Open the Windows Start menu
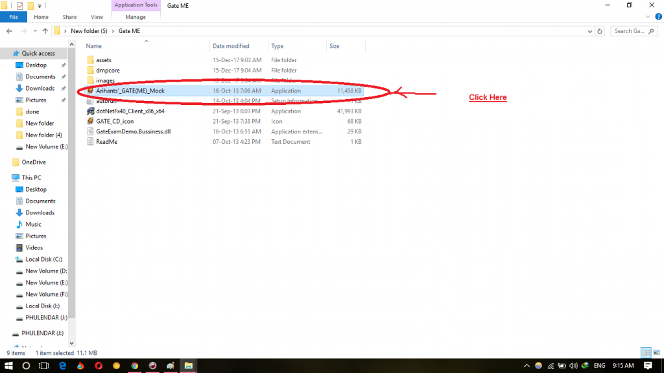 (x=8, y=366)
